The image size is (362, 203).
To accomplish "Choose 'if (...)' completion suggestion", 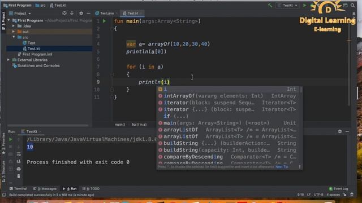I will (229, 116).
